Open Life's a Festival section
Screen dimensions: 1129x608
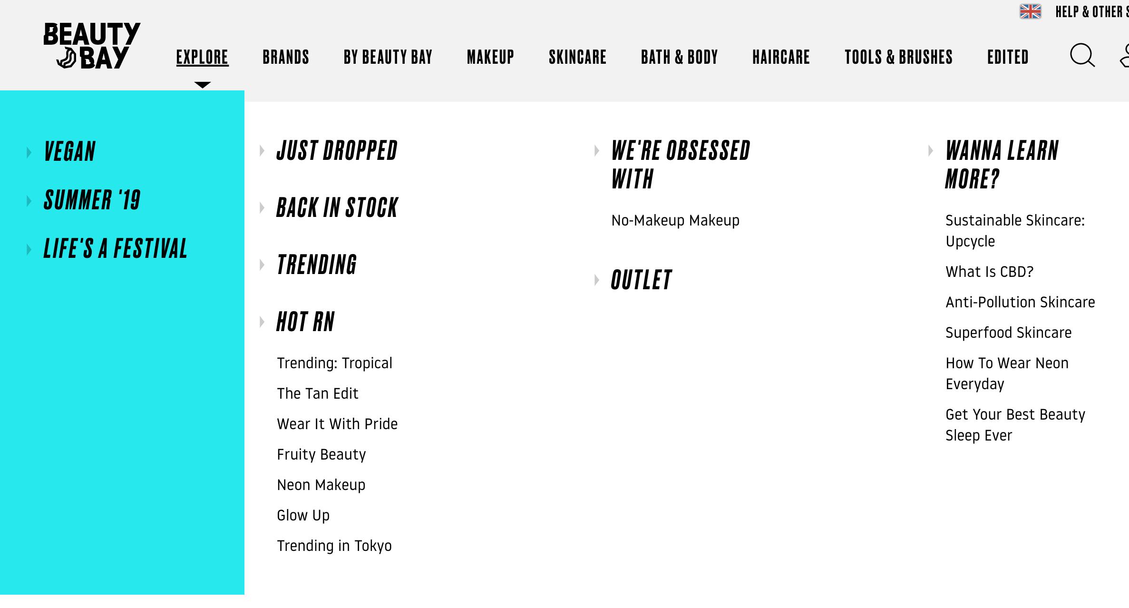(x=116, y=248)
